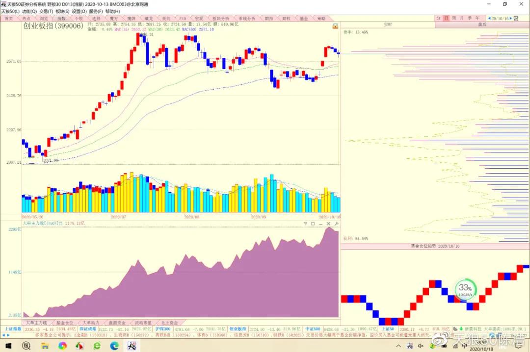Screen dimensions: 530x352
Task: Switch to the 板块分析 tab
Action: (220, 18)
